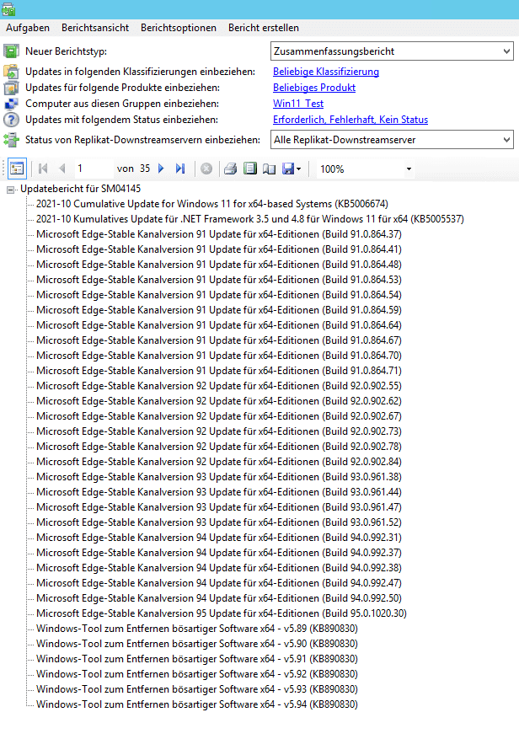
Task: Select Edge Build 93.0.961.52 entry
Action: click(218, 522)
